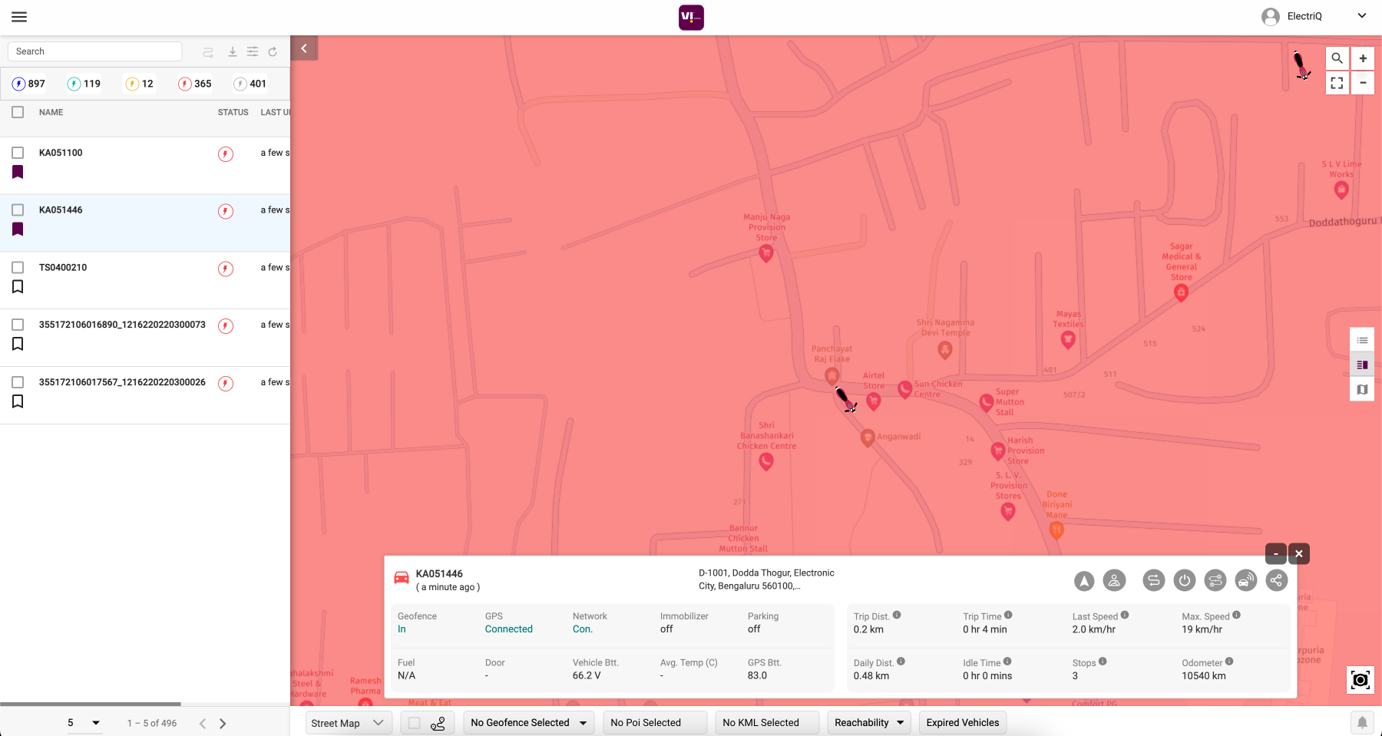1382x736 pixels.
Task: Select all vehicles with header checkbox
Action: click(18, 112)
